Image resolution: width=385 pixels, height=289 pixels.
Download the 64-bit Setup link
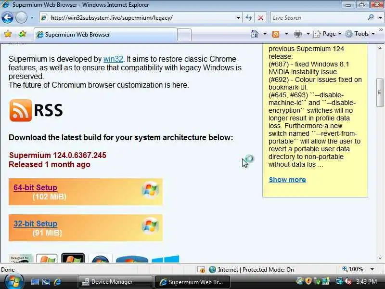[35, 187]
